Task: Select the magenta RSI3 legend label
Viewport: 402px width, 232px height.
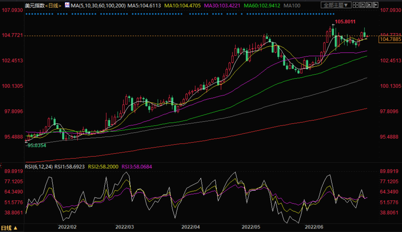Action: point(137,167)
